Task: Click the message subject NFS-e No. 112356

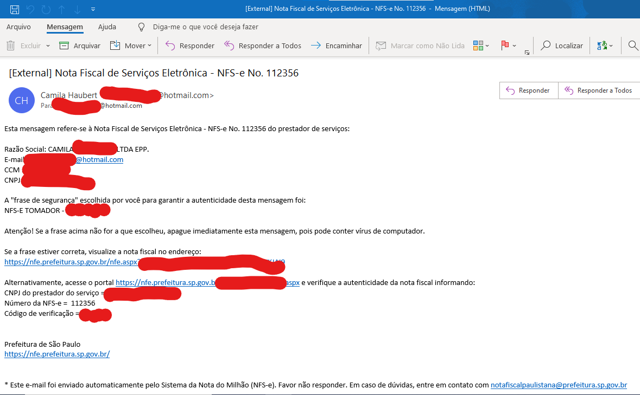Action: 154,73
